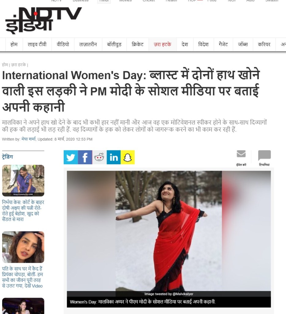Click author name मेघा शर्मा

point(28,139)
